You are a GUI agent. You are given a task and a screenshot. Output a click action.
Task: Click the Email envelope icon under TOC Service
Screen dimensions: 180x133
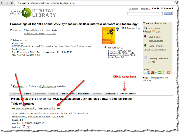(x=145, y=31)
